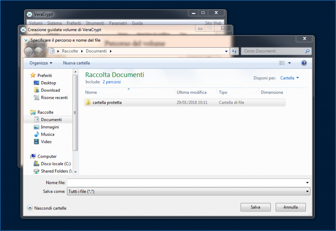Viewport: 336px width, 231px height.
Task: Click the Nuova cartella toolbar button
Action: point(76,63)
